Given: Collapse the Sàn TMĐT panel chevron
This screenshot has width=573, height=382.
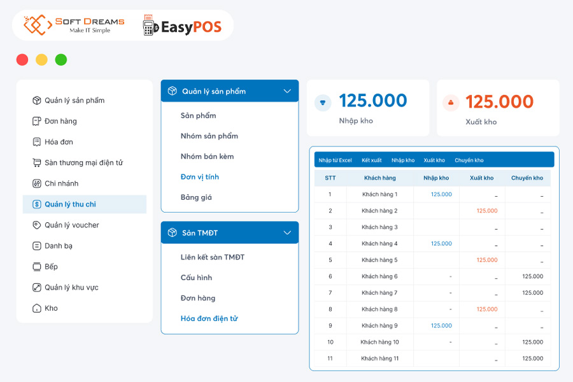Looking at the screenshot, I should 288,232.
